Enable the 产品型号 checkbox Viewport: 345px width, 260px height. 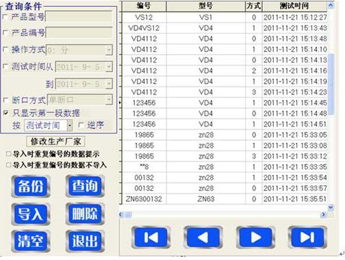pyautogui.click(x=5, y=16)
